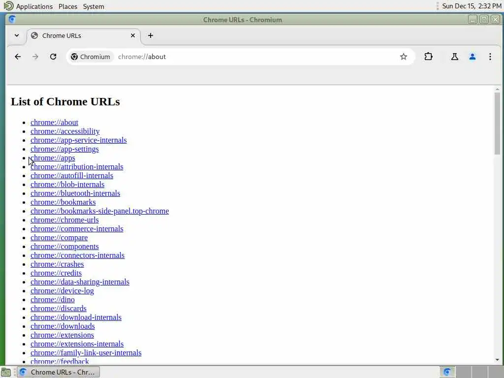Open the chrome://bookmarks link

(63, 202)
